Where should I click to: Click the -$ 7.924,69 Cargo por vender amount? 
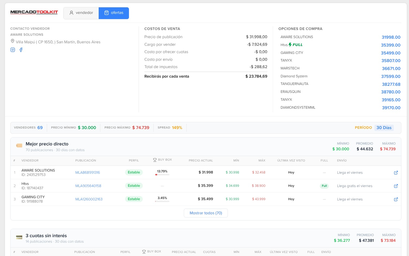pyautogui.click(x=257, y=44)
